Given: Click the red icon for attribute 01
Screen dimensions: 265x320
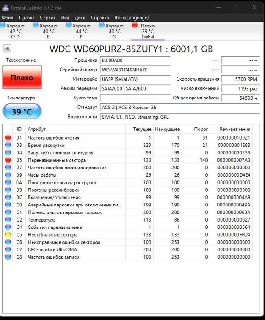Looking at the screenshot, I should pyautogui.click(x=8, y=137).
